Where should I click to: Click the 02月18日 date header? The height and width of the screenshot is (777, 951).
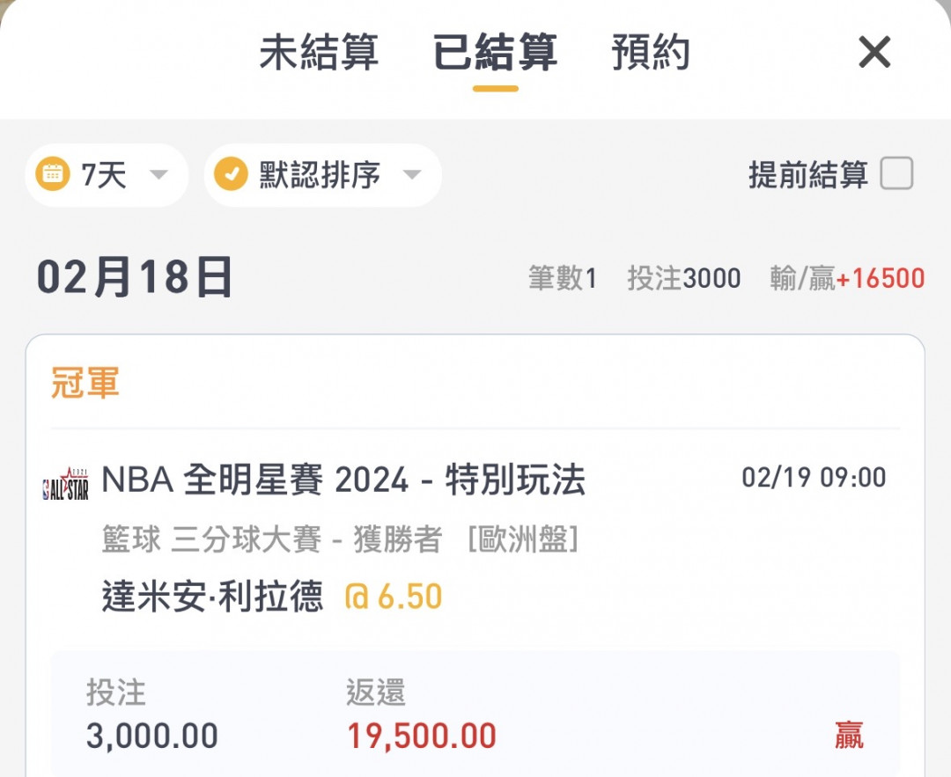click(x=134, y=277)
